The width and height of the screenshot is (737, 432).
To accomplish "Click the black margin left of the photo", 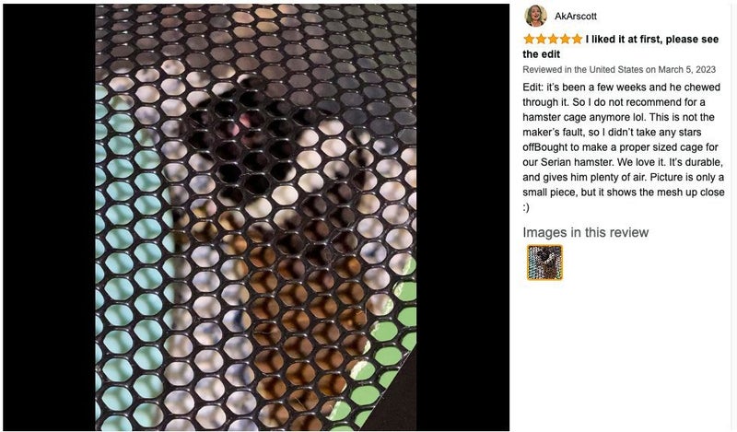I will coord(50,217).
